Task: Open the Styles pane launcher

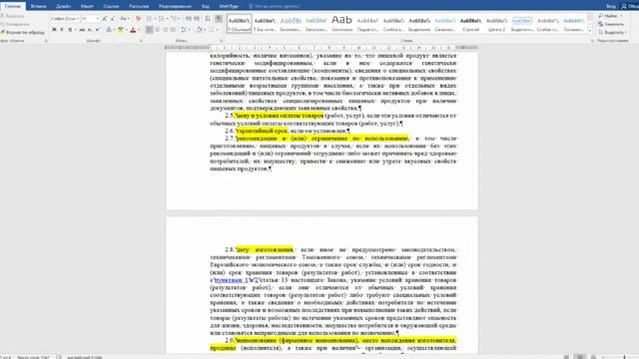Action: coord(592,41)
